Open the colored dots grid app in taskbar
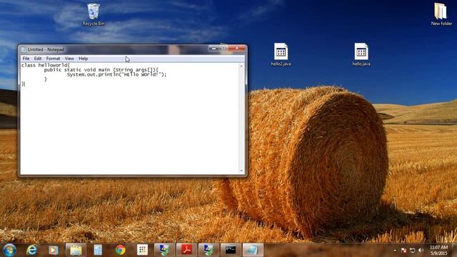This screenshot has height=257, width=457. [142, 250]
